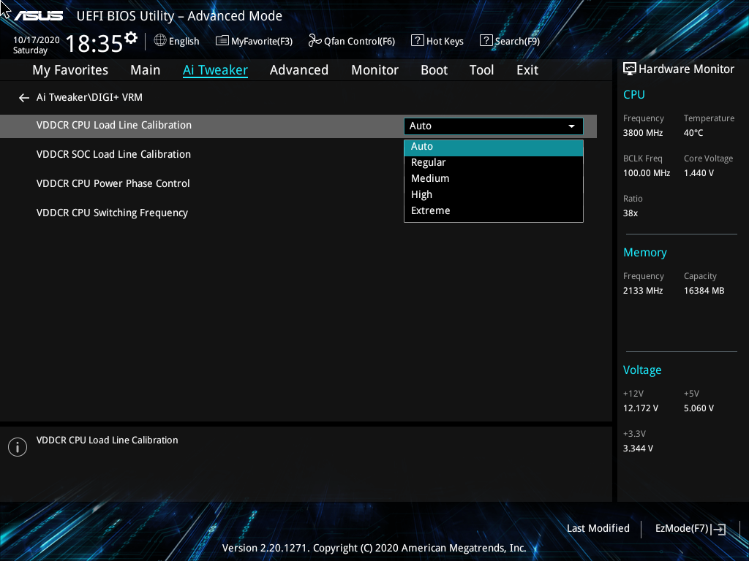Click Last Modified
This screenshot has width=749, height=561.
coord(598,529)
